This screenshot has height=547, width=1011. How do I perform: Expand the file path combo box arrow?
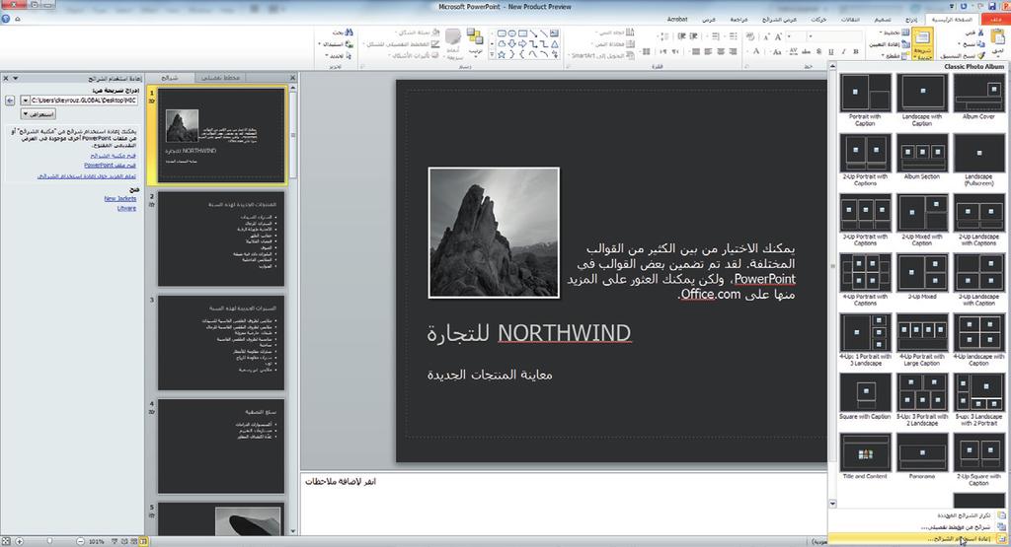(x=25, y=101)
